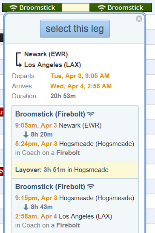This screenshot has width=155, height=233.
Task: Click the pale yellow layover gap in flight bar
Action: click(x=75, y=8)
